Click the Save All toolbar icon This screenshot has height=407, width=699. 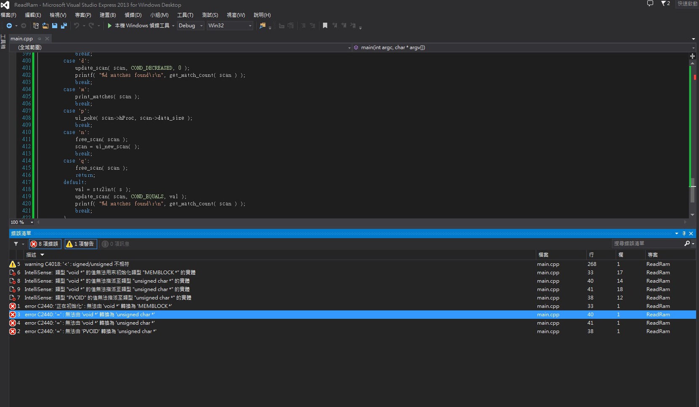coord(64,26)
